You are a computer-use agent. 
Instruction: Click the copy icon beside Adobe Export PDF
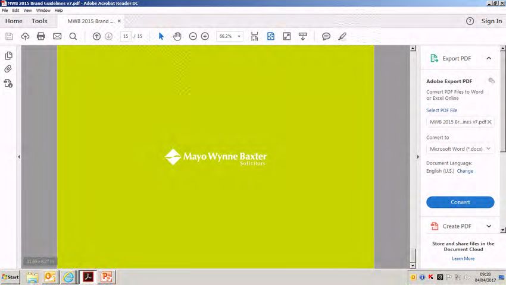coord(491,81)
